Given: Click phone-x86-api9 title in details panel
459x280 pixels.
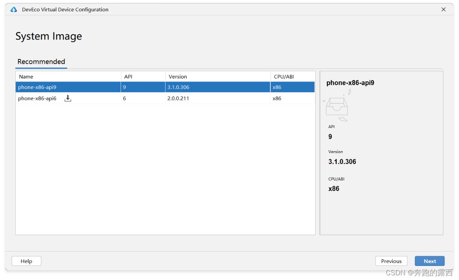Looking at the screenshot, I should [350, 83].
